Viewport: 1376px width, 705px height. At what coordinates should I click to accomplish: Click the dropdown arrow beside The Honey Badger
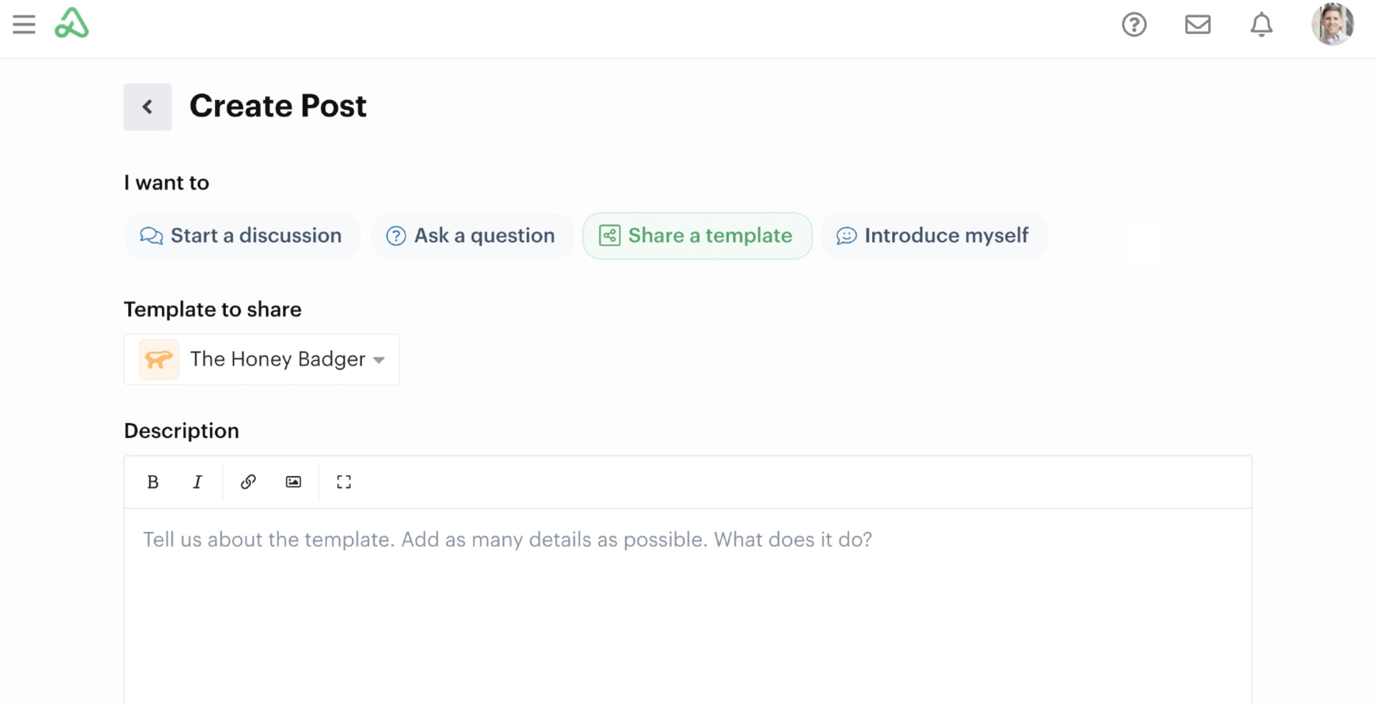coord(379,360)
